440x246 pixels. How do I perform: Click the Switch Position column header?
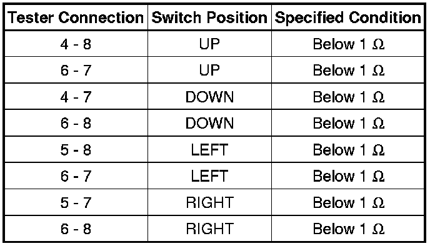209,17
